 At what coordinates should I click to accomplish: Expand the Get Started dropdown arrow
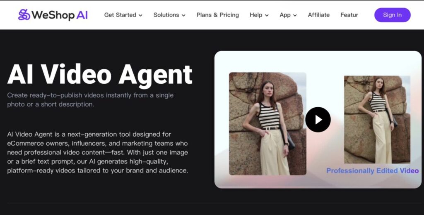point(140,15)
